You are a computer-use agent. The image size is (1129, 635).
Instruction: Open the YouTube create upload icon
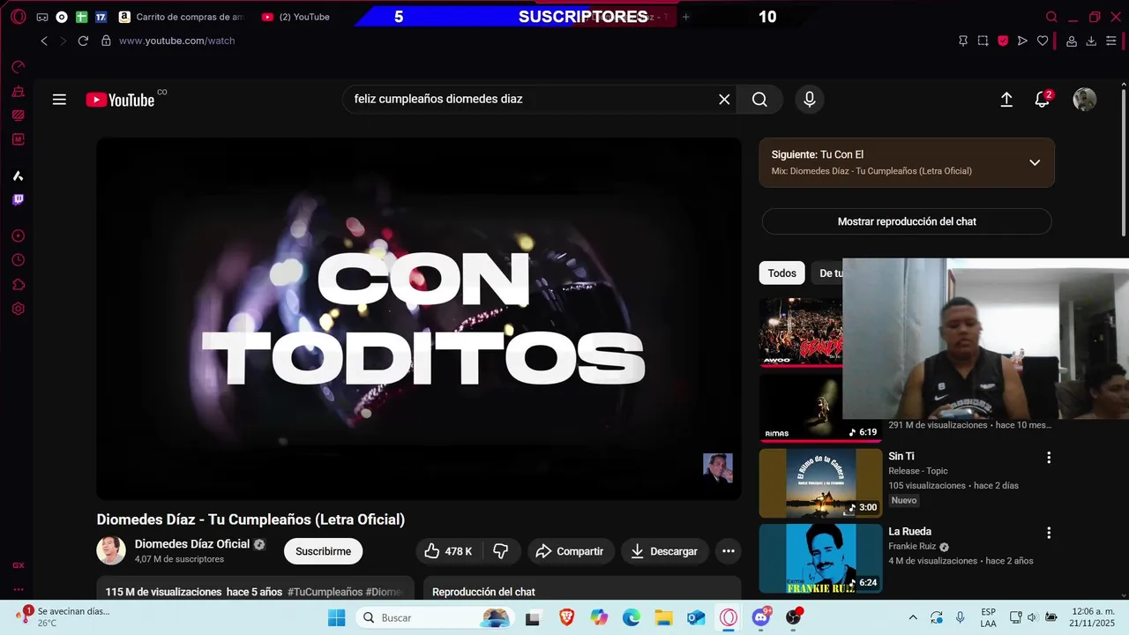coord(1006,100)
